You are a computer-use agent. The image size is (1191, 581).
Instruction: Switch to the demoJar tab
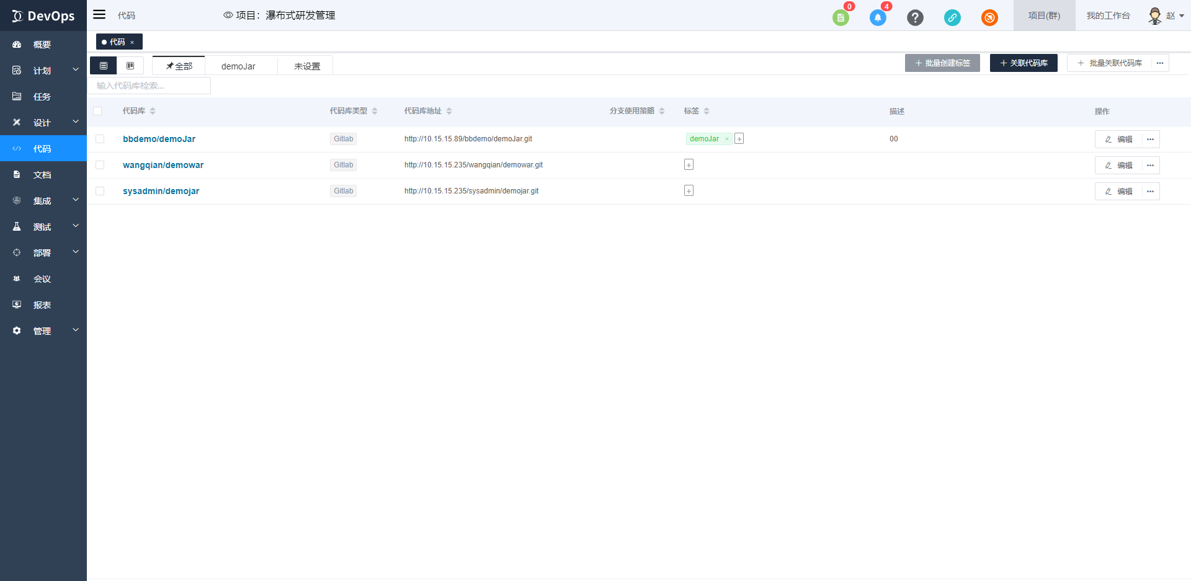(238, 66)
